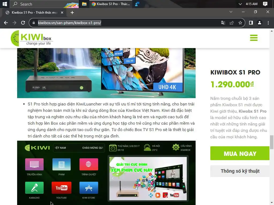274x205 pixels.
Task: Click the scrollbar up arrow
Action: pyautogui.click(x=272, y=31)
